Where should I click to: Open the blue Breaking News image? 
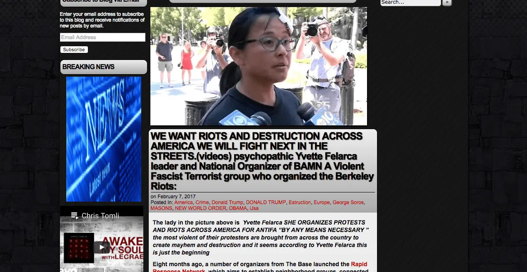pyautogui.click(x=104, y=139)
